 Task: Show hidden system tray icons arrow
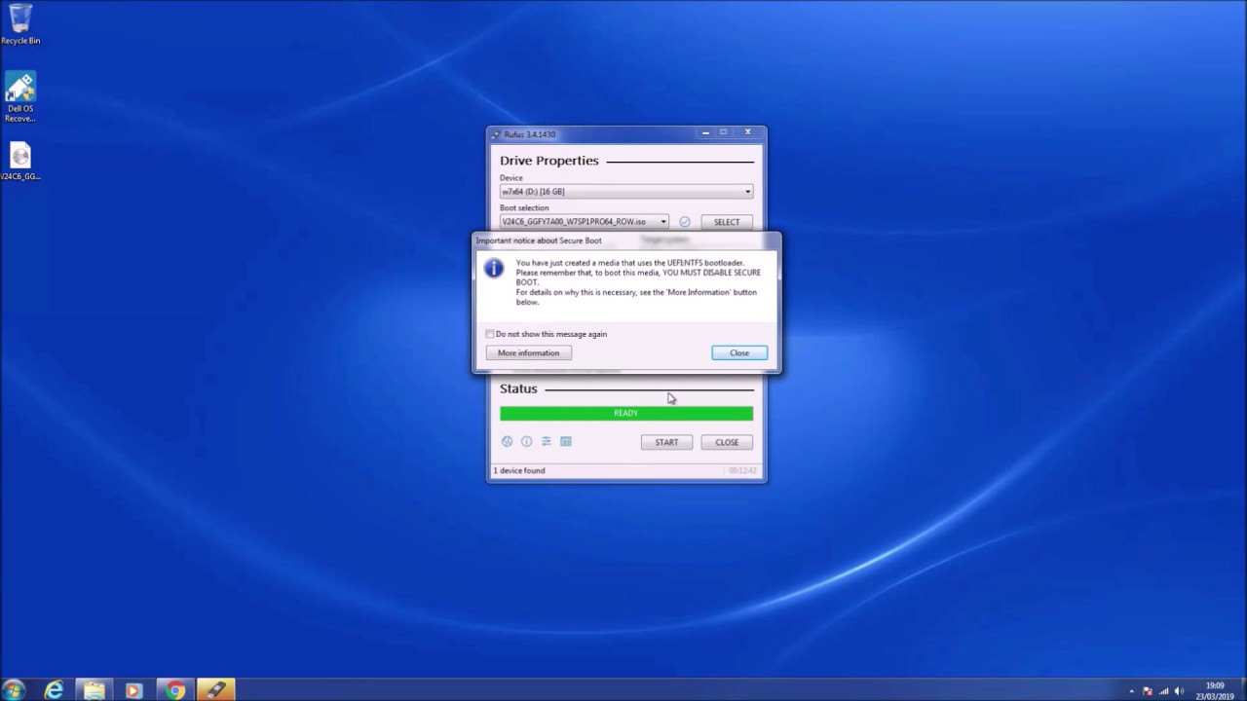pos(1131,690)
